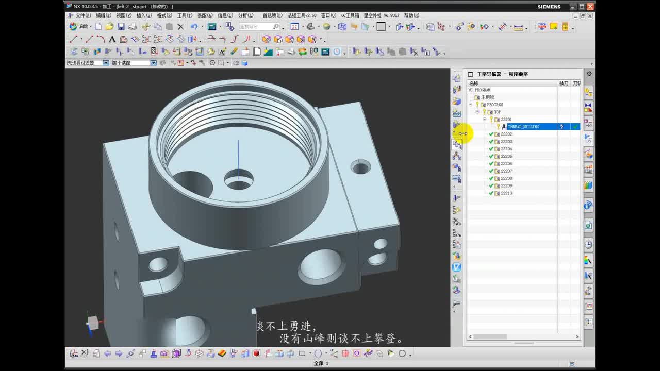Open the 浩强工具 menu
The width and height of the screenshot is (660, 371).
point(302,15)
